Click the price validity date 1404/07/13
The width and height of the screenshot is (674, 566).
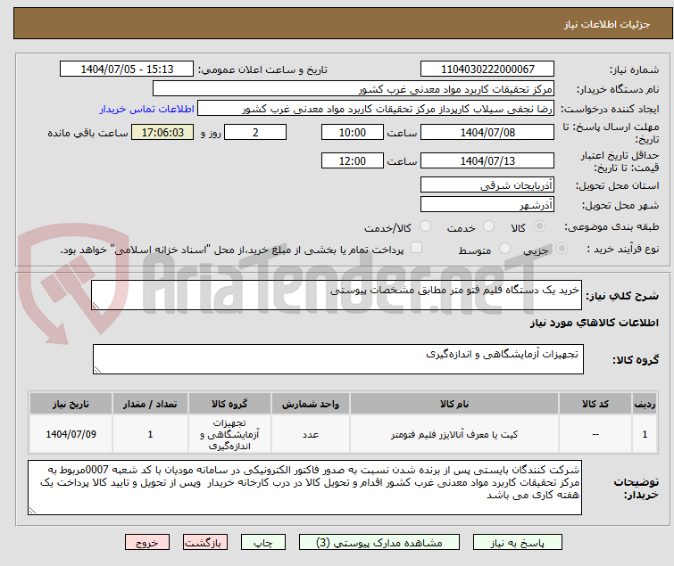tap(487, 160)
